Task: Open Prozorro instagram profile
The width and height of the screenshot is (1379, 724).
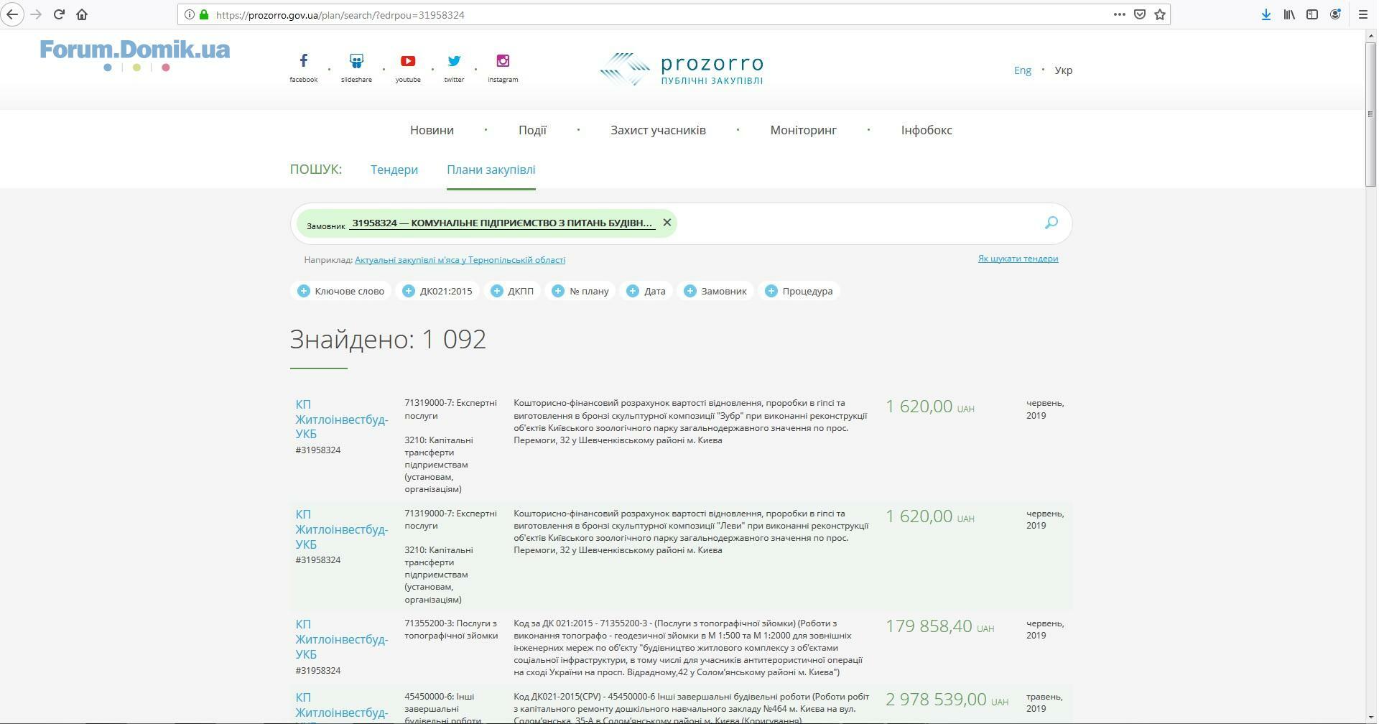Action: coord(503,68)
